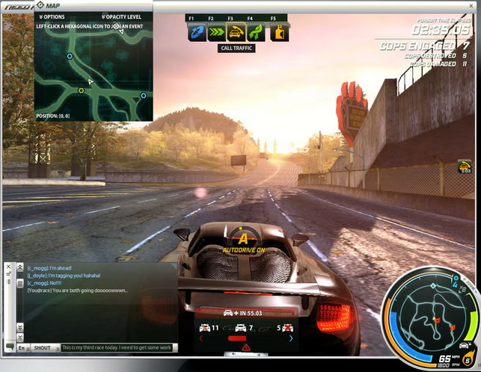Trigger the Call Traffic powerup (F3)
Viewport: 481px width, 372px height.
click(x=236, y=32)
